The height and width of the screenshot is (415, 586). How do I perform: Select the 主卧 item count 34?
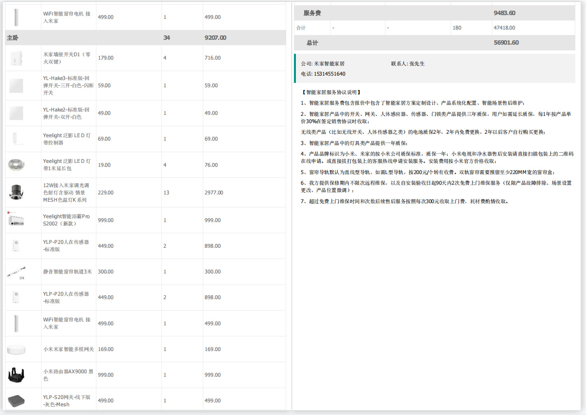[x=167, y=38]
